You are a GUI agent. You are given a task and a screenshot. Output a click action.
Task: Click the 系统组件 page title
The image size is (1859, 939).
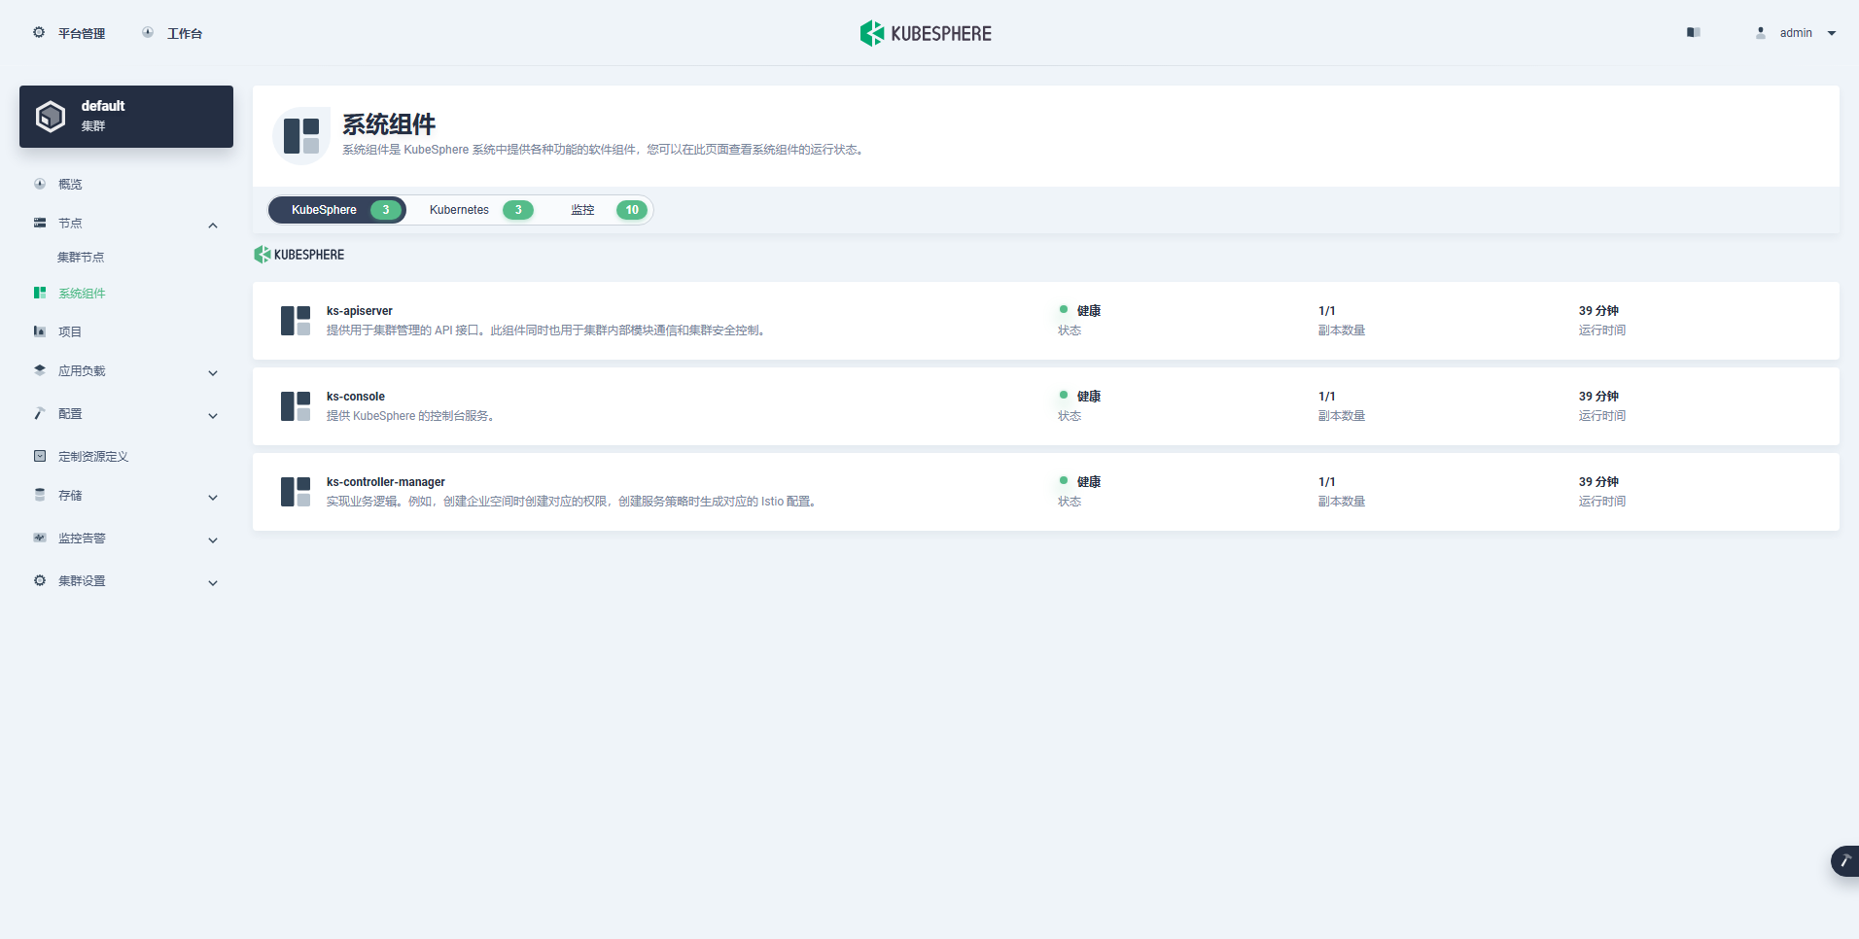click(389, 124)
